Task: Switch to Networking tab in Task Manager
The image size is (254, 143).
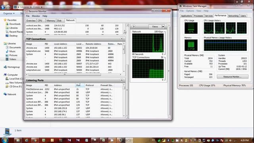Action: (233, 16)
